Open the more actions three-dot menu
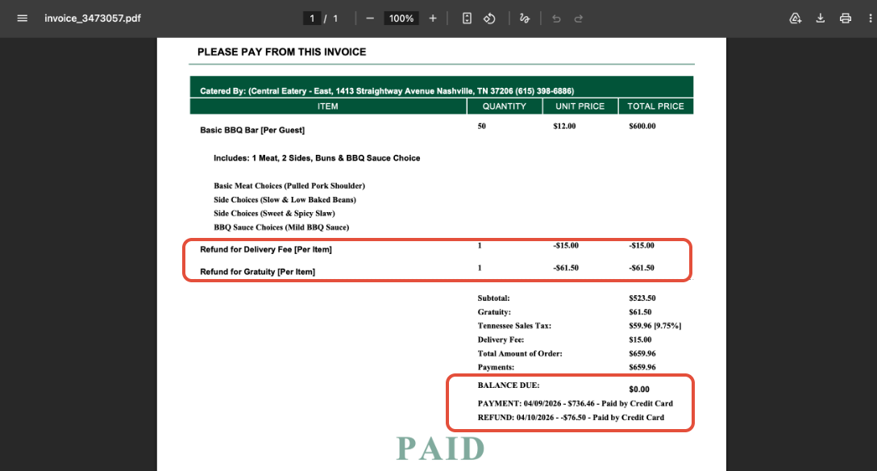877x471 pixels. point(871,19)
